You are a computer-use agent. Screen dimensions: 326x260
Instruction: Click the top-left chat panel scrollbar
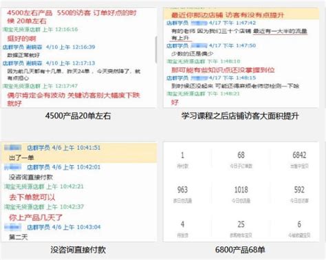point(156,50)
